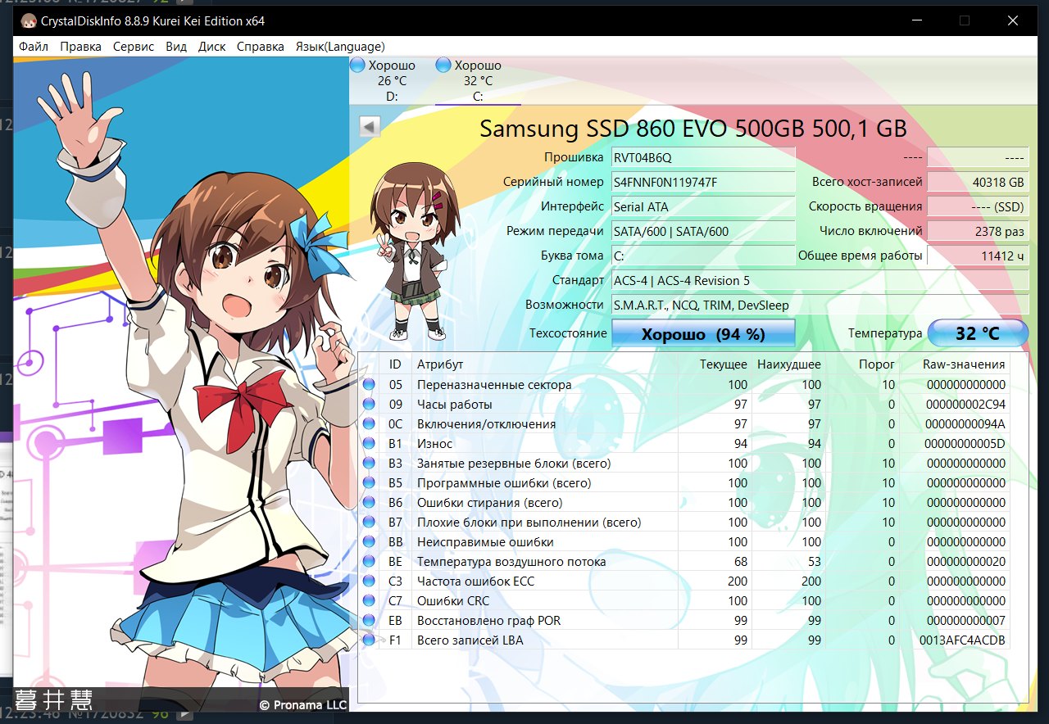This screenshot has width=1049, height=724.
Task: Click the 2378 раз power-on count value
Action: click(x=978, y=231)
